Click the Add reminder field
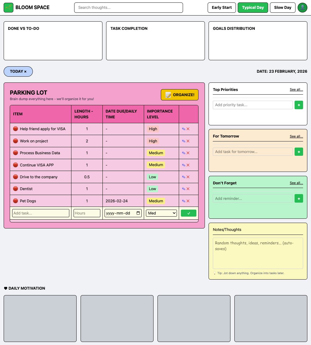 click(x=253, y=198)
